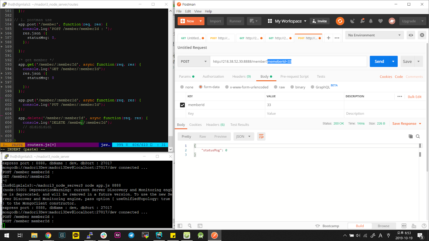
Task: Open Google Chrome from the taskbar
Action: pos(48,235)
